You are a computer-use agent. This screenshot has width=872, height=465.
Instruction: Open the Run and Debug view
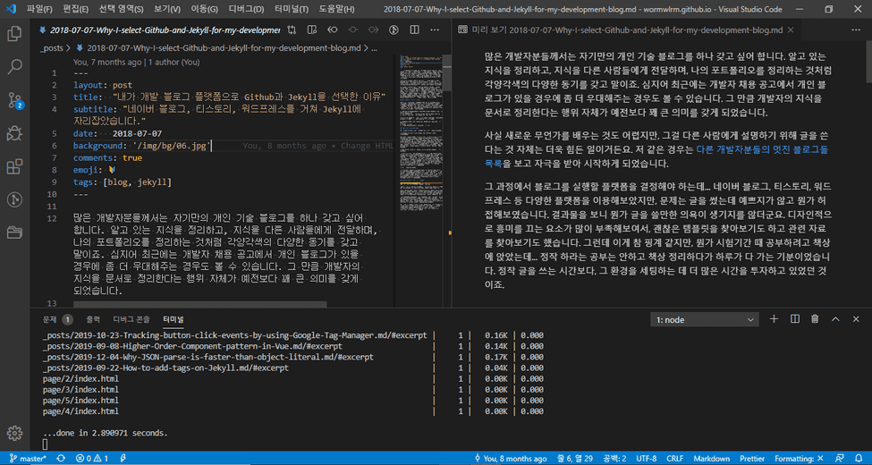coord(14,133)
